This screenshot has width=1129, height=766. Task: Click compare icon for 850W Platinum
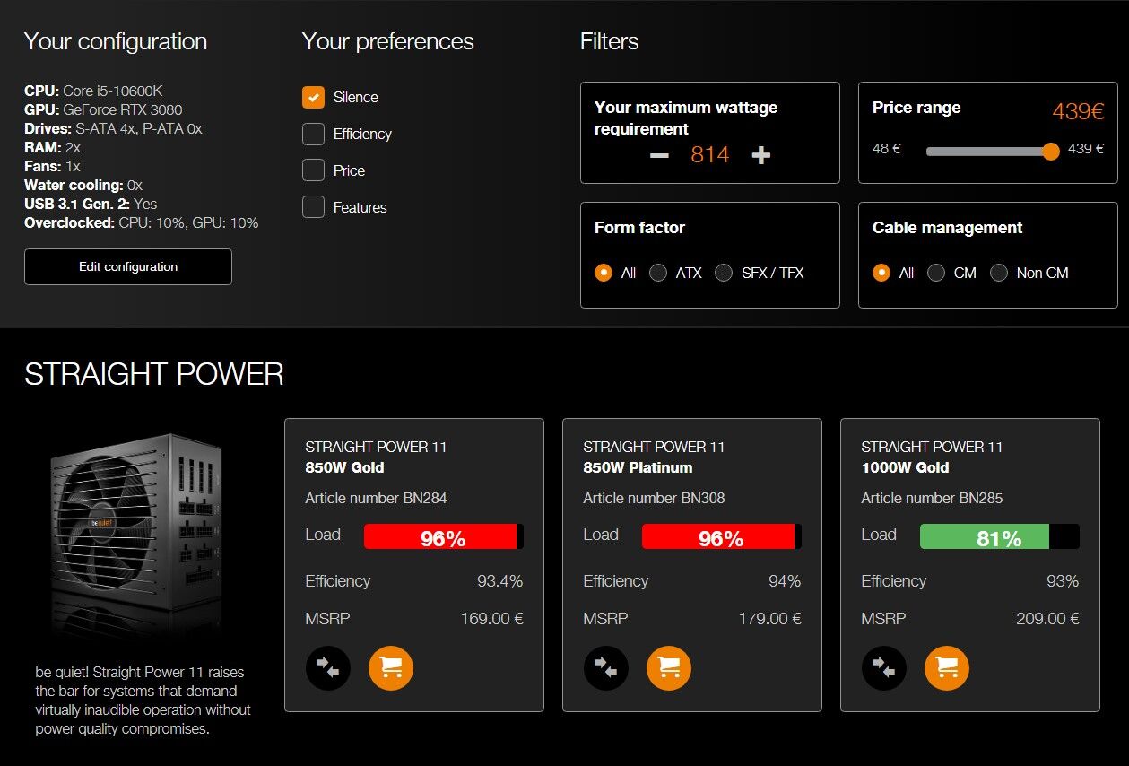click(x=605, y=668)
